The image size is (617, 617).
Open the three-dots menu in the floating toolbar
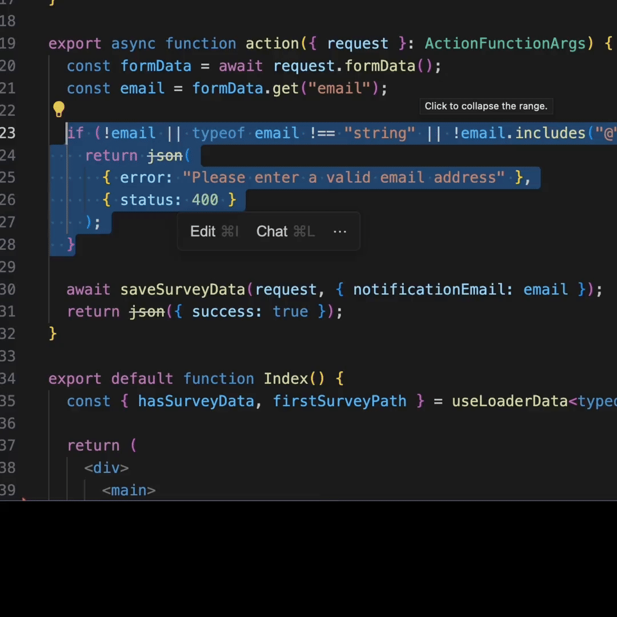pos(340,231)
